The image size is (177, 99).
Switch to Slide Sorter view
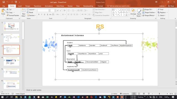point(139,94)
